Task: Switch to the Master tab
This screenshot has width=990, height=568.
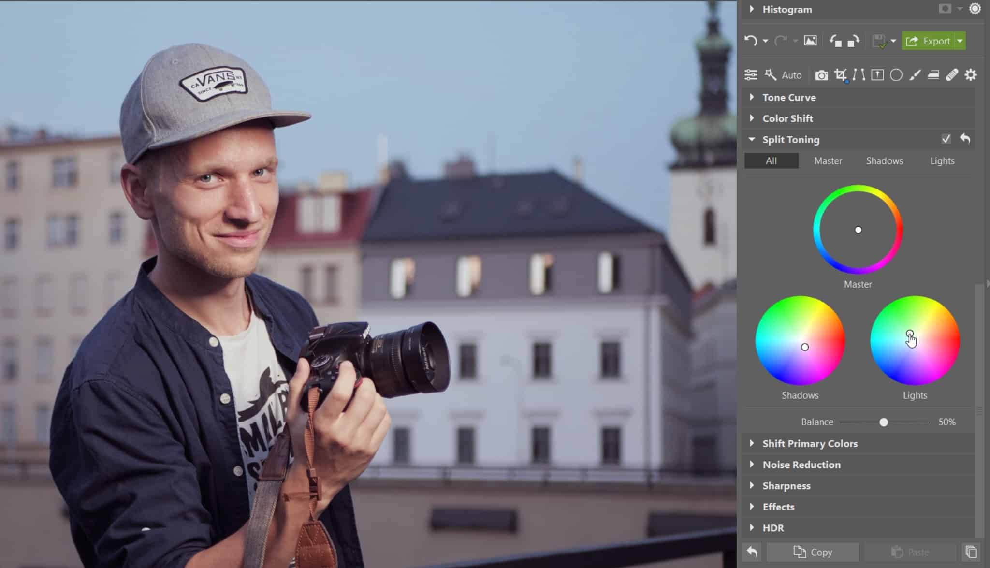Action: coord(828,161)
